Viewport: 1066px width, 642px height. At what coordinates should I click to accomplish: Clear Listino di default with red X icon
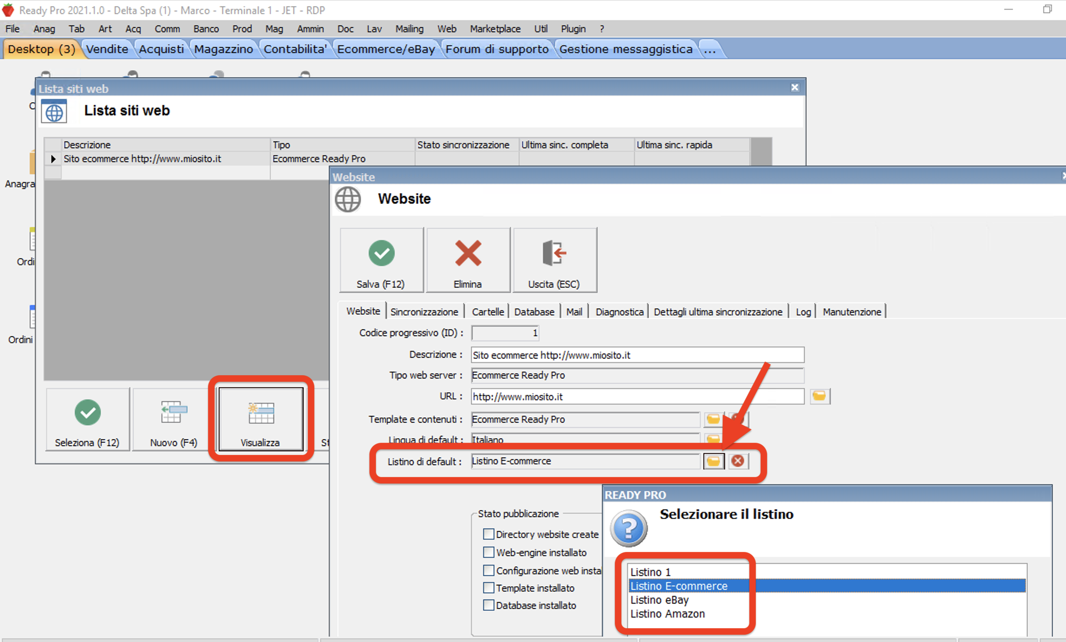[x=738, y=461]
